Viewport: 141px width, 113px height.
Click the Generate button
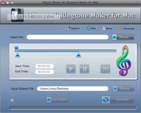point(118,100)
